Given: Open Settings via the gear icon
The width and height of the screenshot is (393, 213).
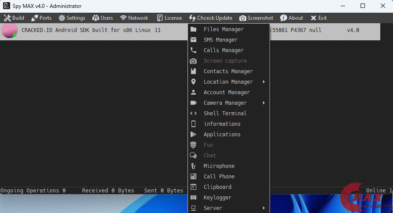Looking at the screenshot, I should (x=62, y=18).
